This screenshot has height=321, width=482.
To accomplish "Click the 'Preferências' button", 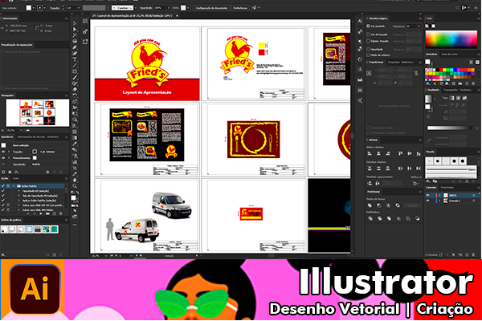I will (x=240, y=8).
